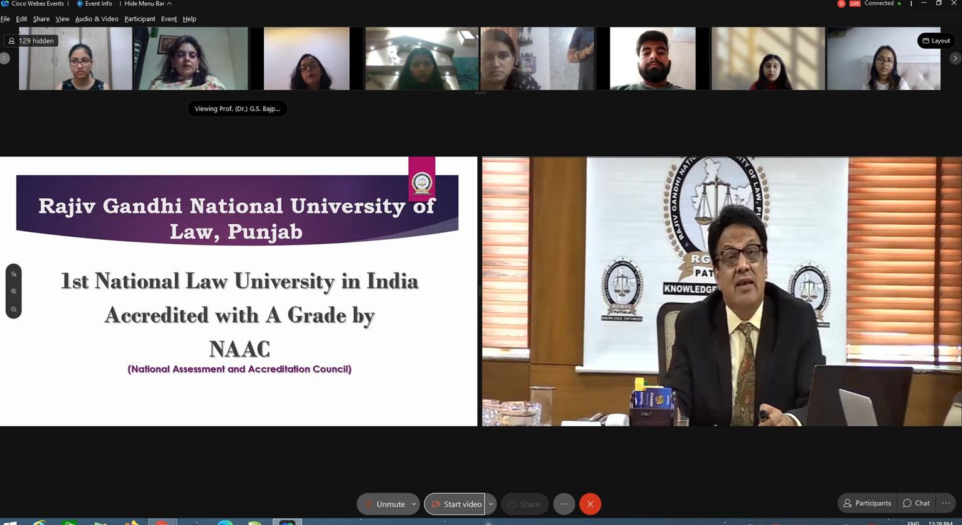This screenshot has height=525, width=962.
Task: Open panel options ellipsis beside Chat
Action: click(x=946, y=503)
